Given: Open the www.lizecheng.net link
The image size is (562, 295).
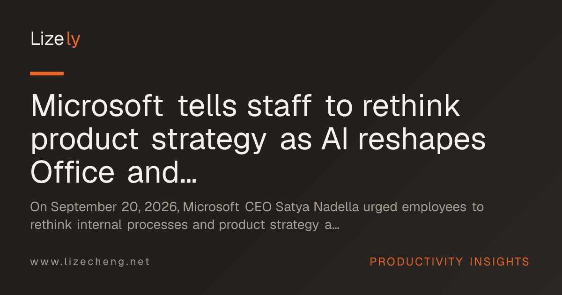Looking at the screenshot, I should tap(90, 262).
